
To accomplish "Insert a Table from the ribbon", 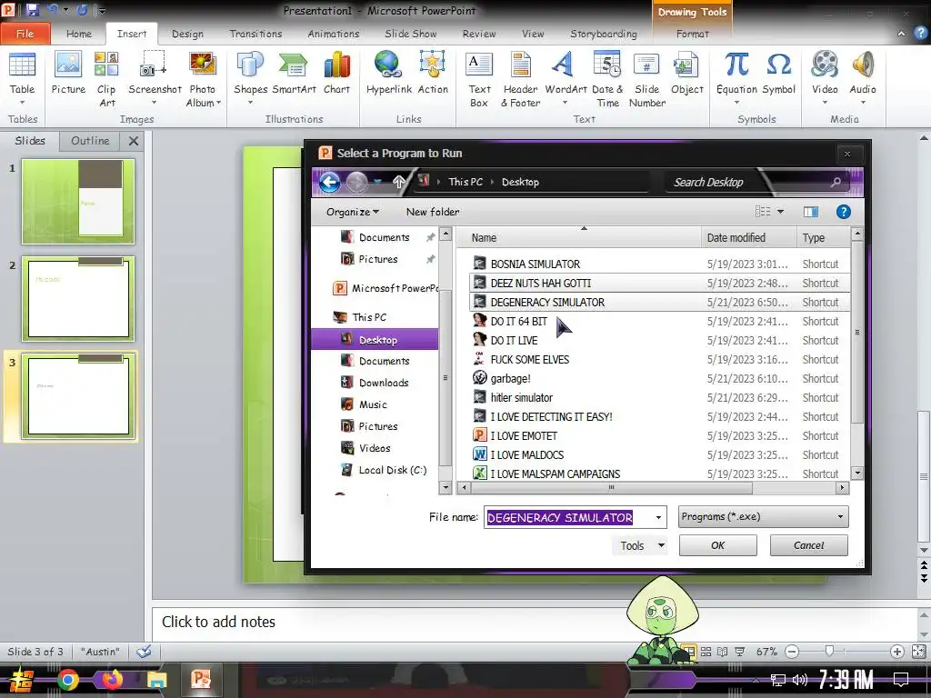I will click(22, 78).
